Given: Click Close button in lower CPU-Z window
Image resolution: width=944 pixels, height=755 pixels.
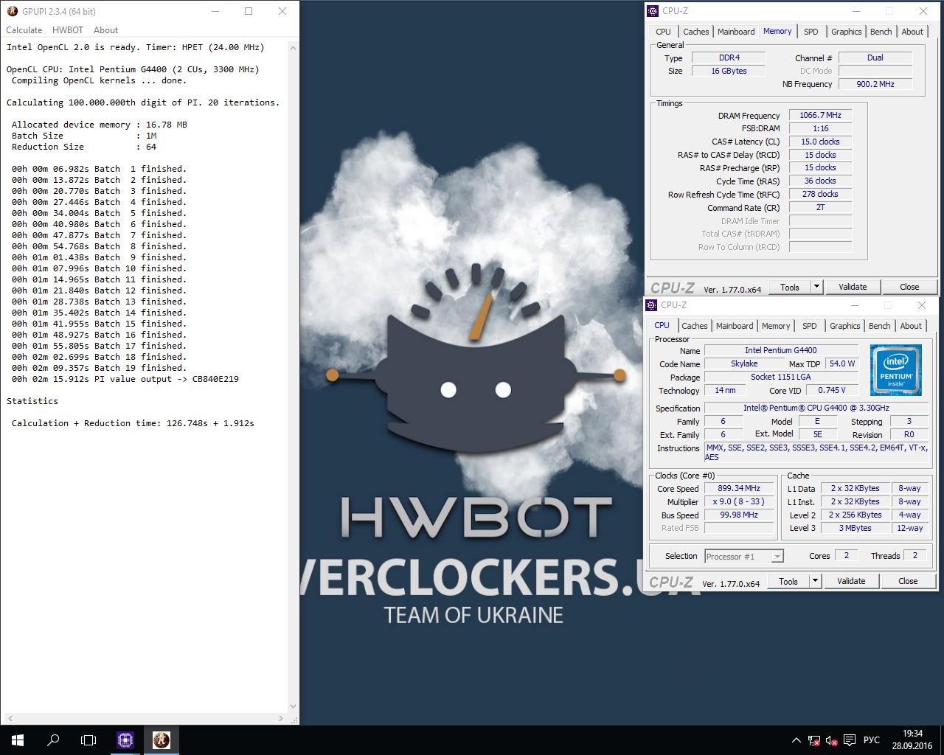Looking at the screenshot, I should point(908,581).
